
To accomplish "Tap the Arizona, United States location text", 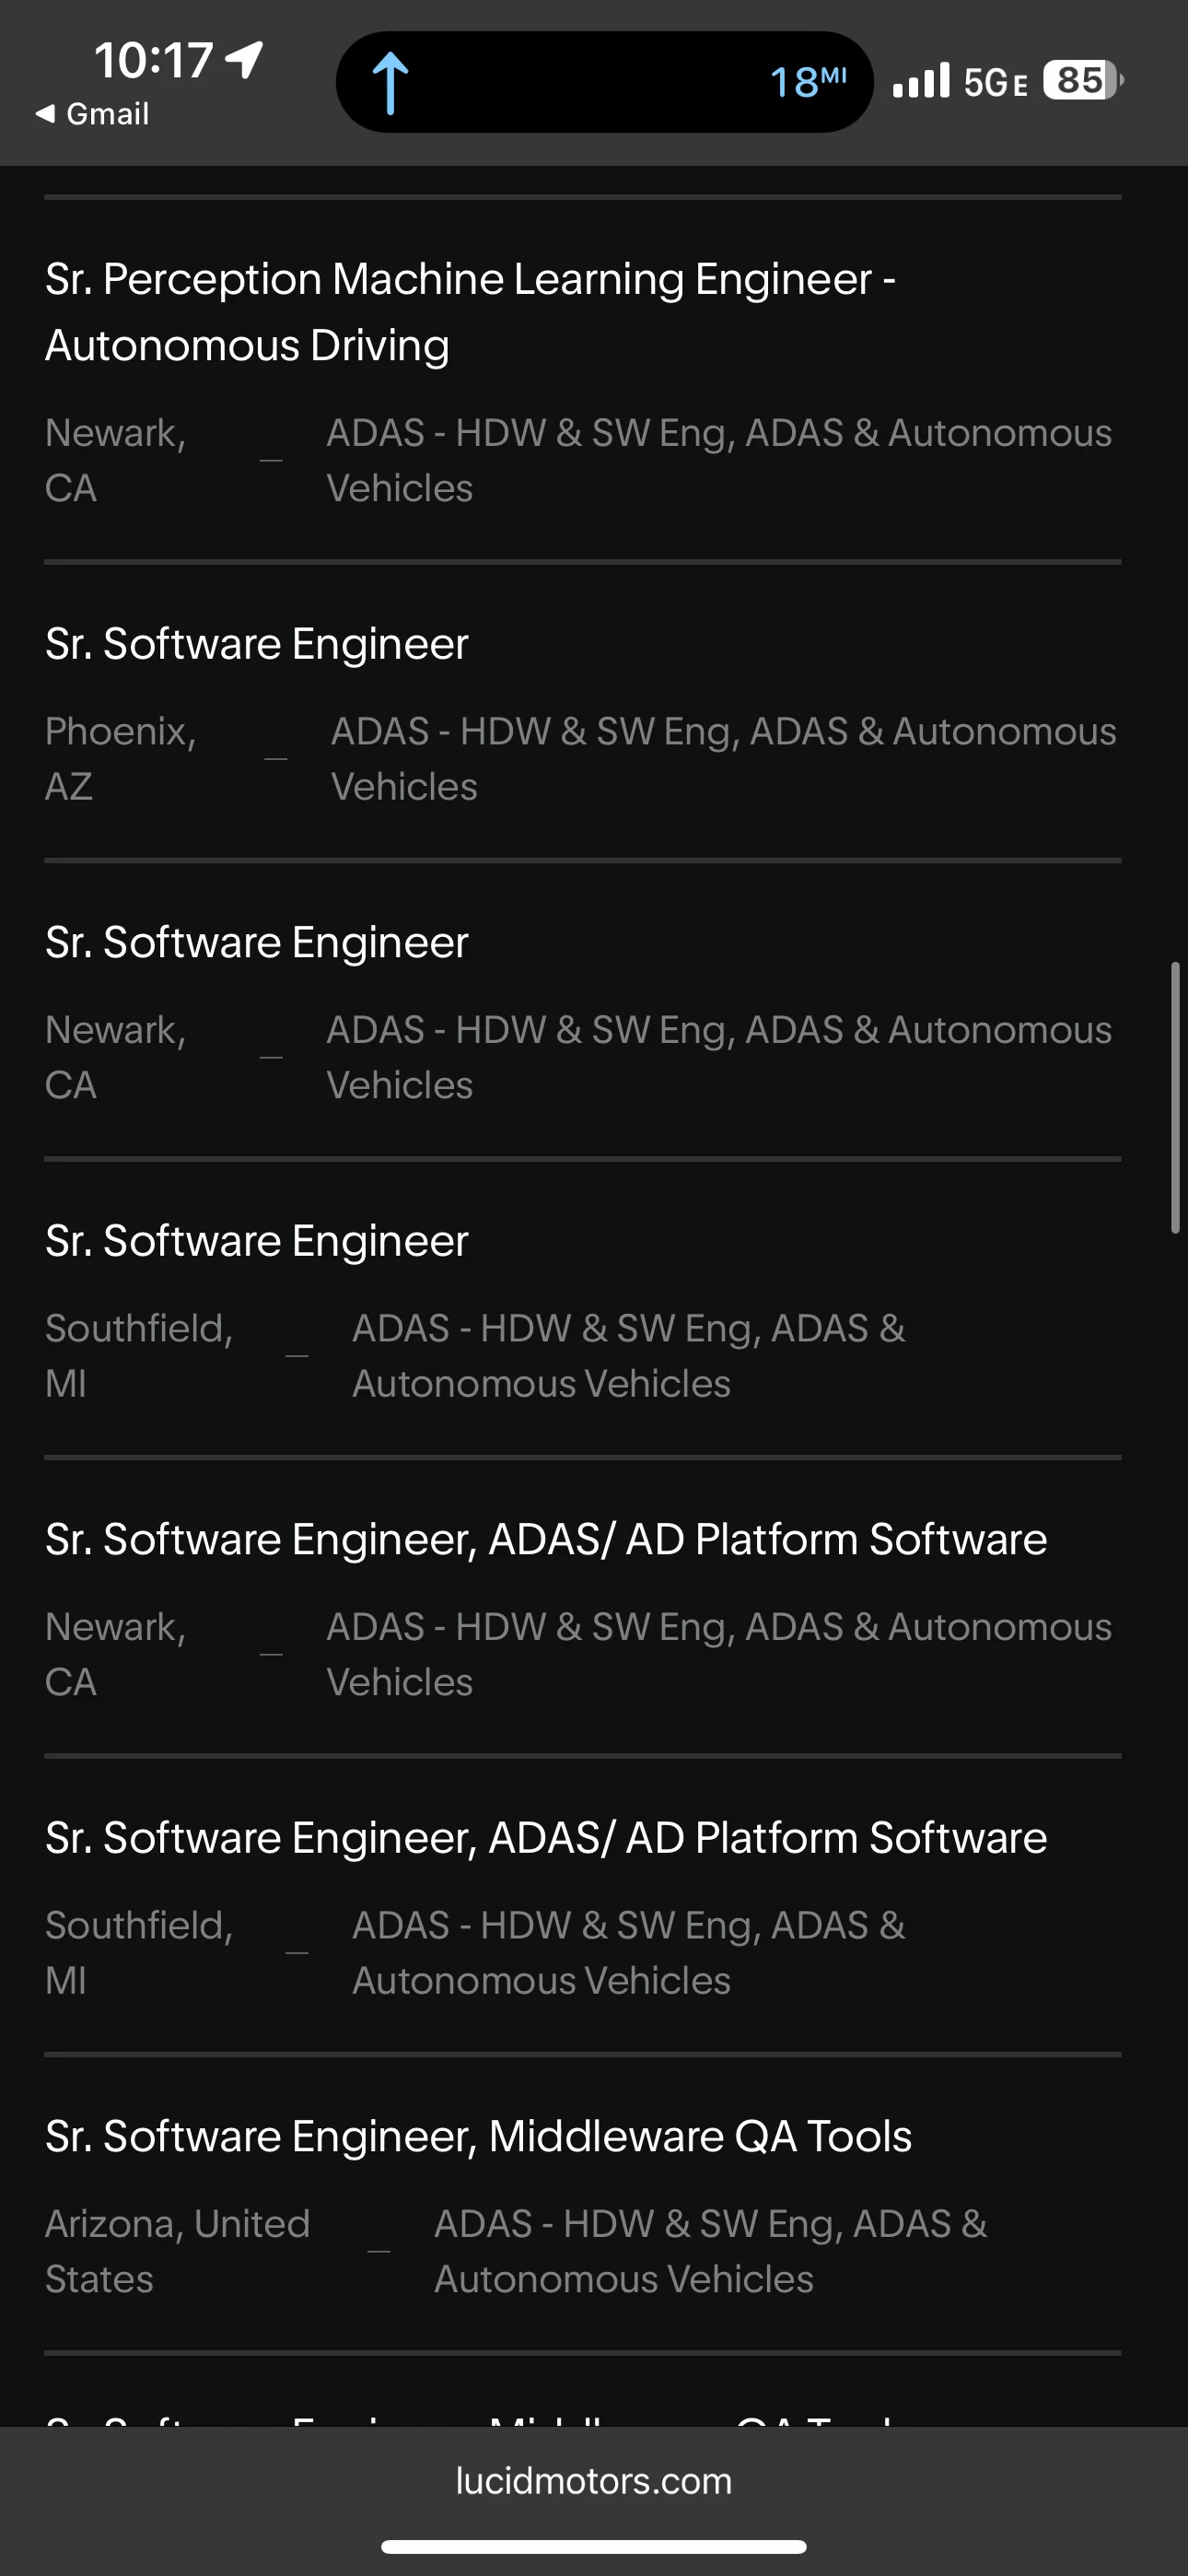I will pos(177,2251).
